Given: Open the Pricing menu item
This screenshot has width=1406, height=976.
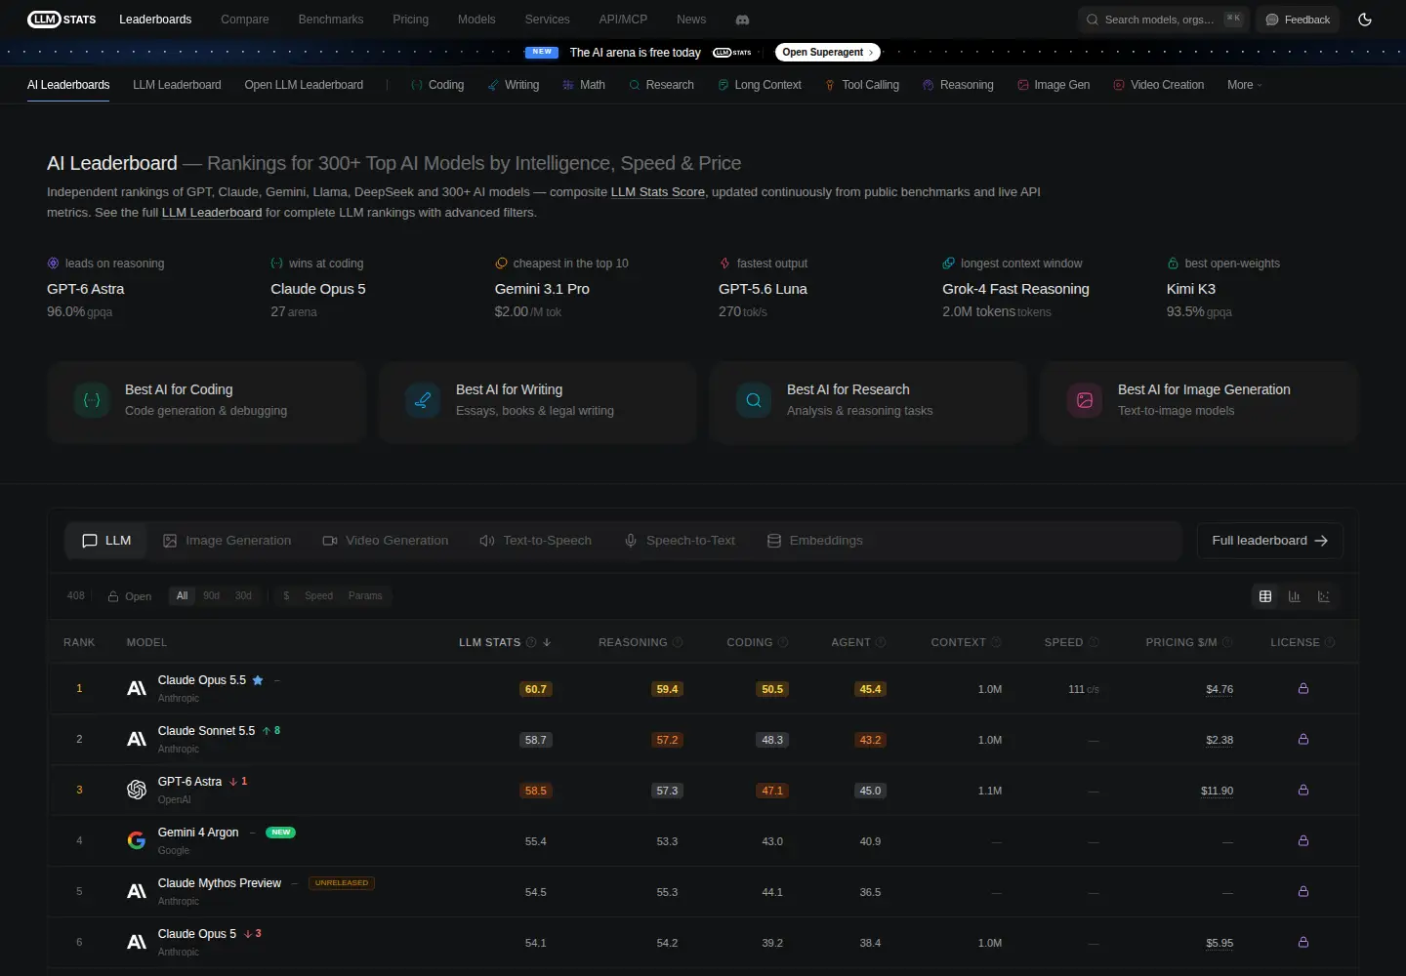Looking at the screenshot, I should coord(411,20).
